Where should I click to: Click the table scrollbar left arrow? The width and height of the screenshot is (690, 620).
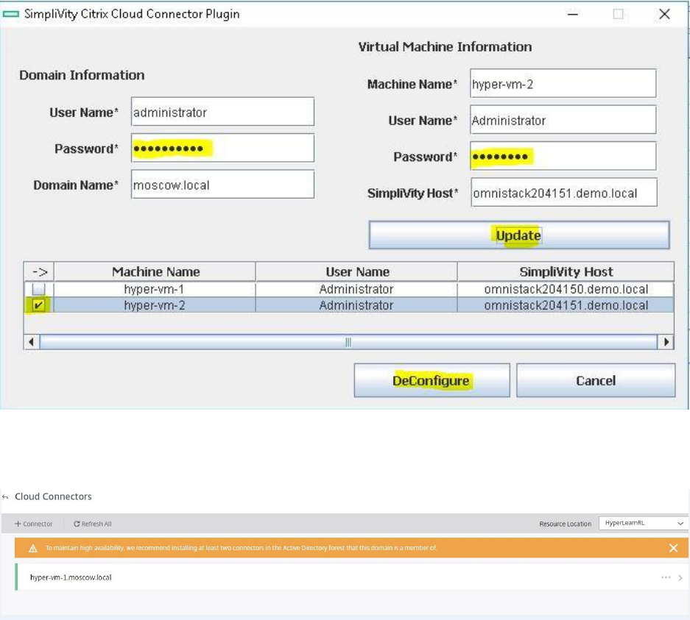[x=31, y=342]
